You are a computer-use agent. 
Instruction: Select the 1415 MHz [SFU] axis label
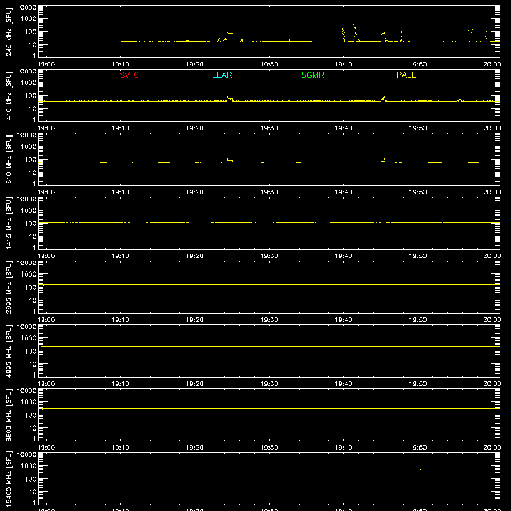pos(8,224)
